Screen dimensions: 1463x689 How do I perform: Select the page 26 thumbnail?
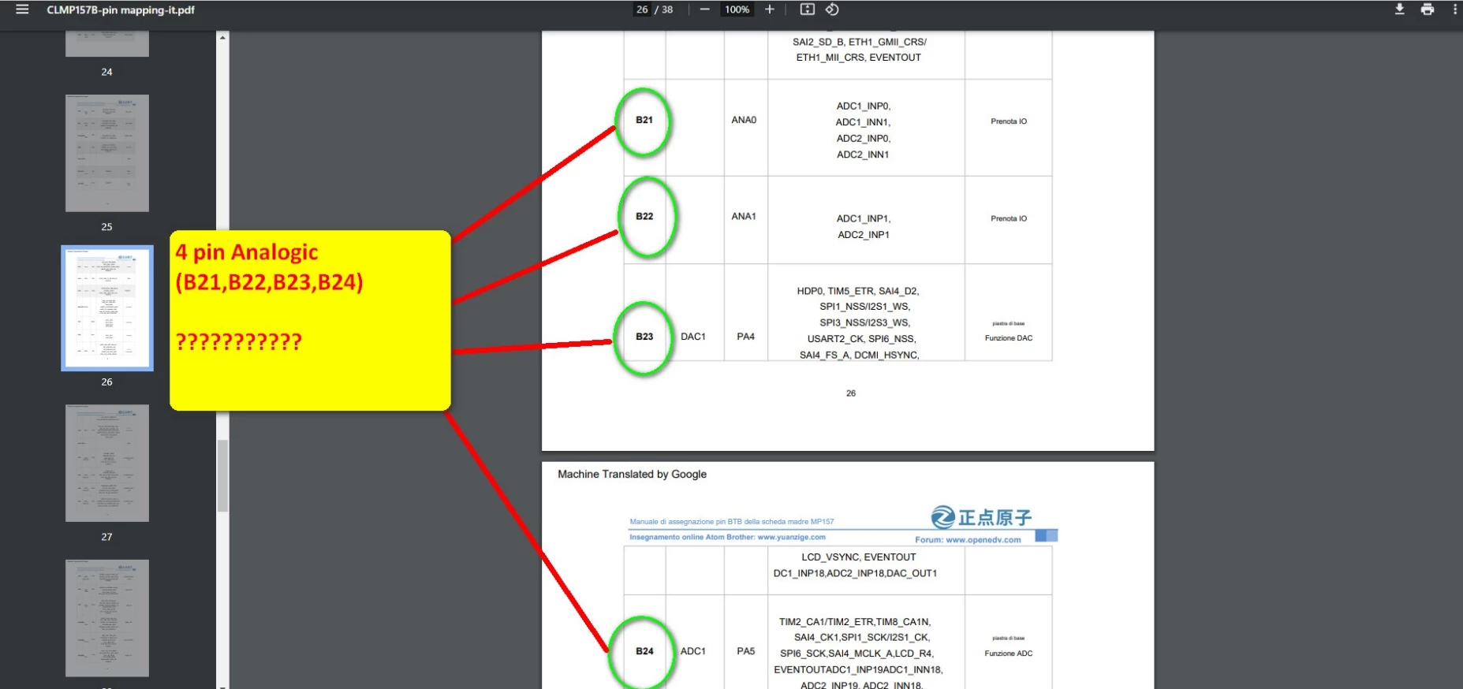107,308
